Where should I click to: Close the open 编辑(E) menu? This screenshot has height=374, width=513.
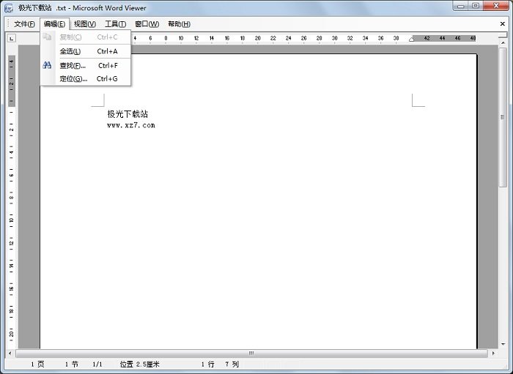pos(55,24)
